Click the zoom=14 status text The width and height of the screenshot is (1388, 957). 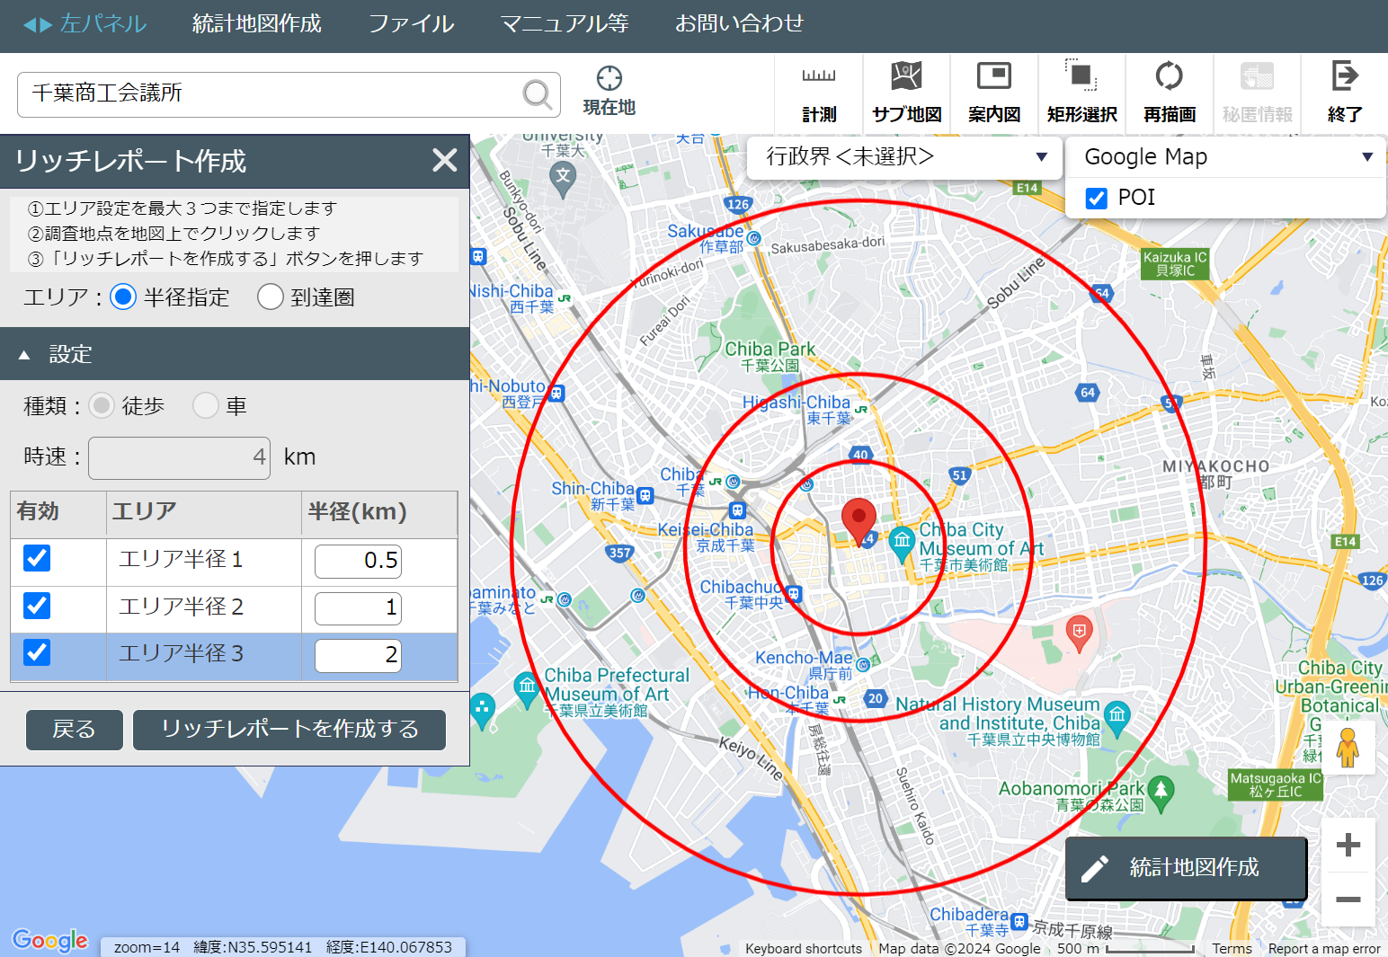[147, 947]
